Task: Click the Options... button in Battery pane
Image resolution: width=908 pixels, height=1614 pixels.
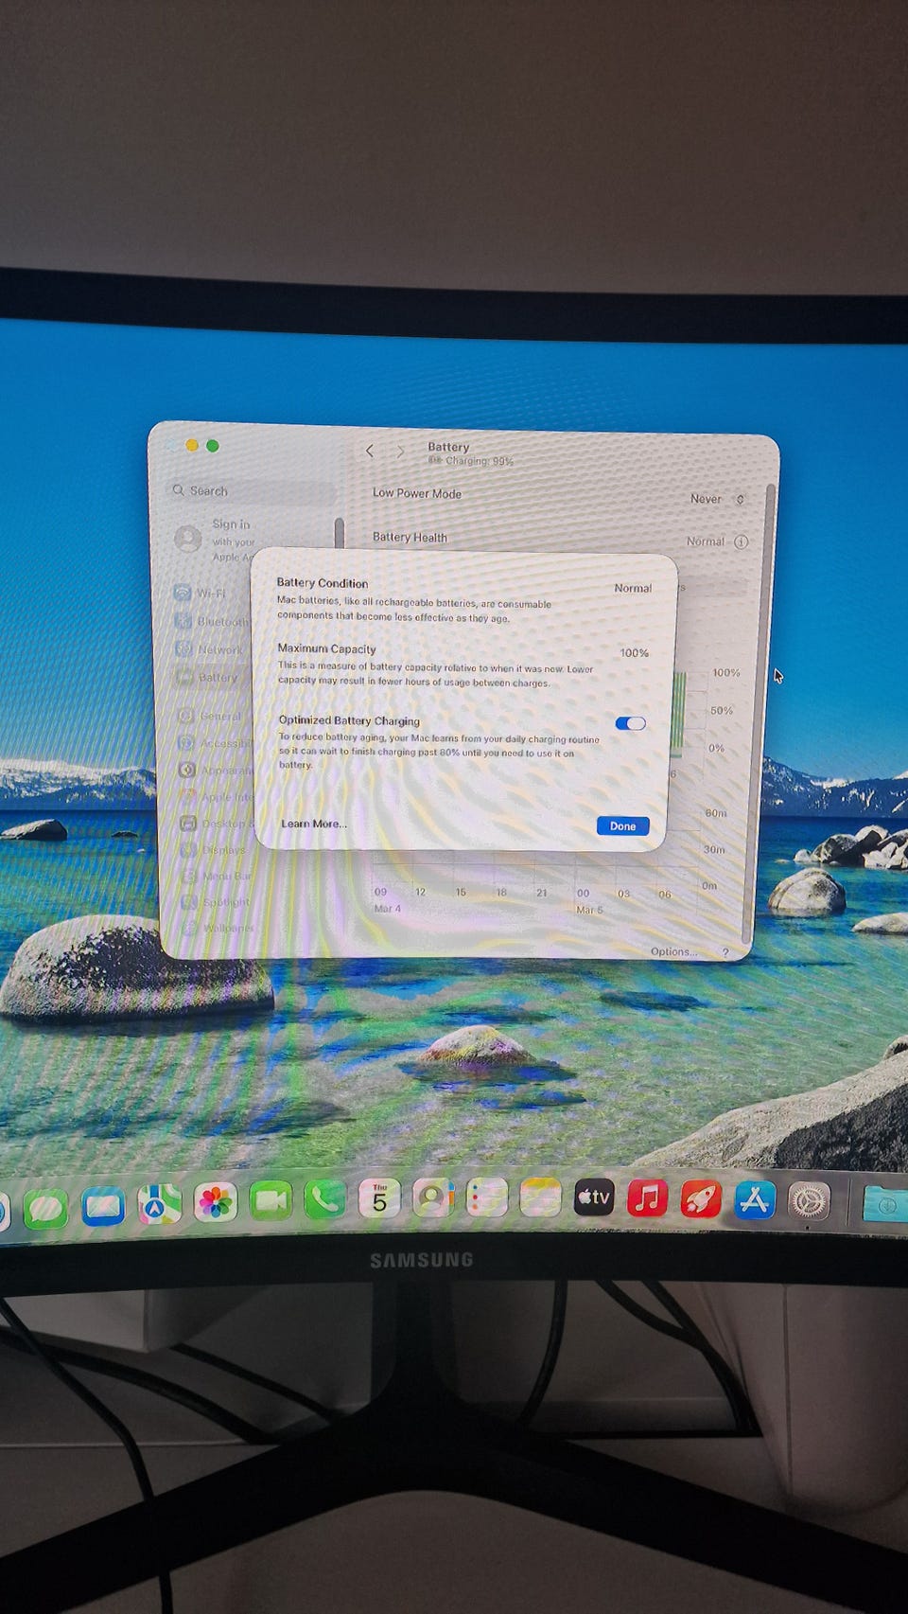Action: click(x=673, y=951)
